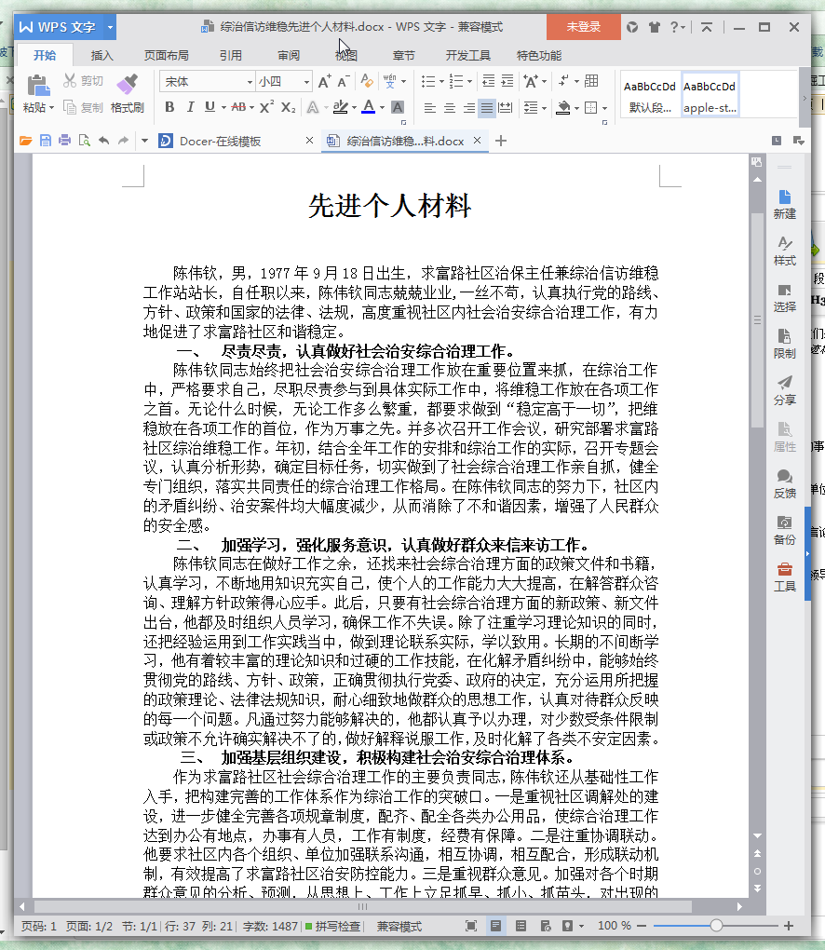Switch to the 开发工具 tab

(x=467, y=55)
